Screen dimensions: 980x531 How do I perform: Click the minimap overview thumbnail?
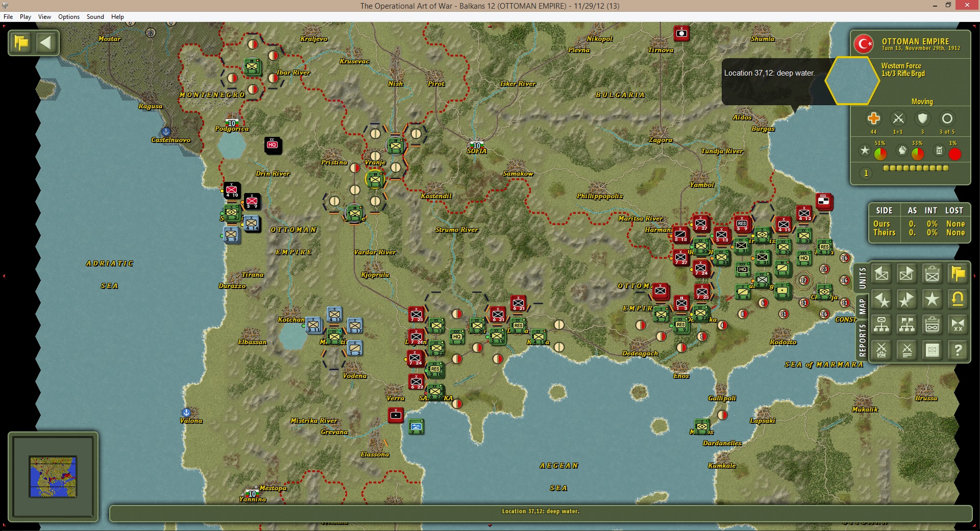[x=53, y=477]
